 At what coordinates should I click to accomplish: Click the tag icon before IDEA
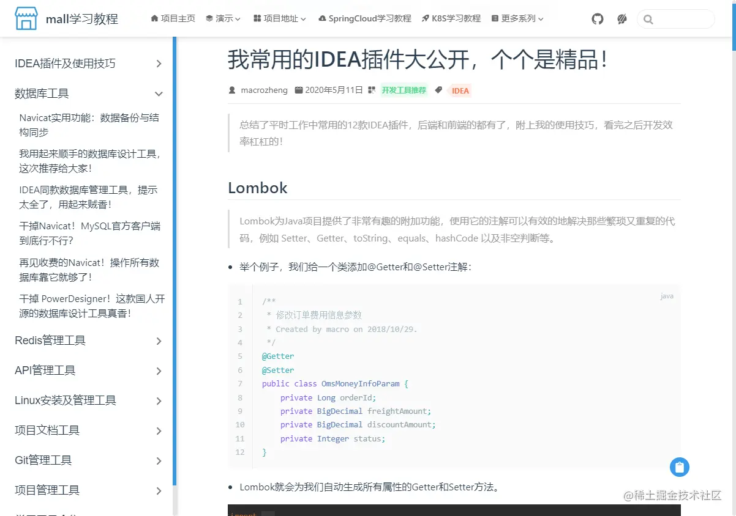(438, 90)
